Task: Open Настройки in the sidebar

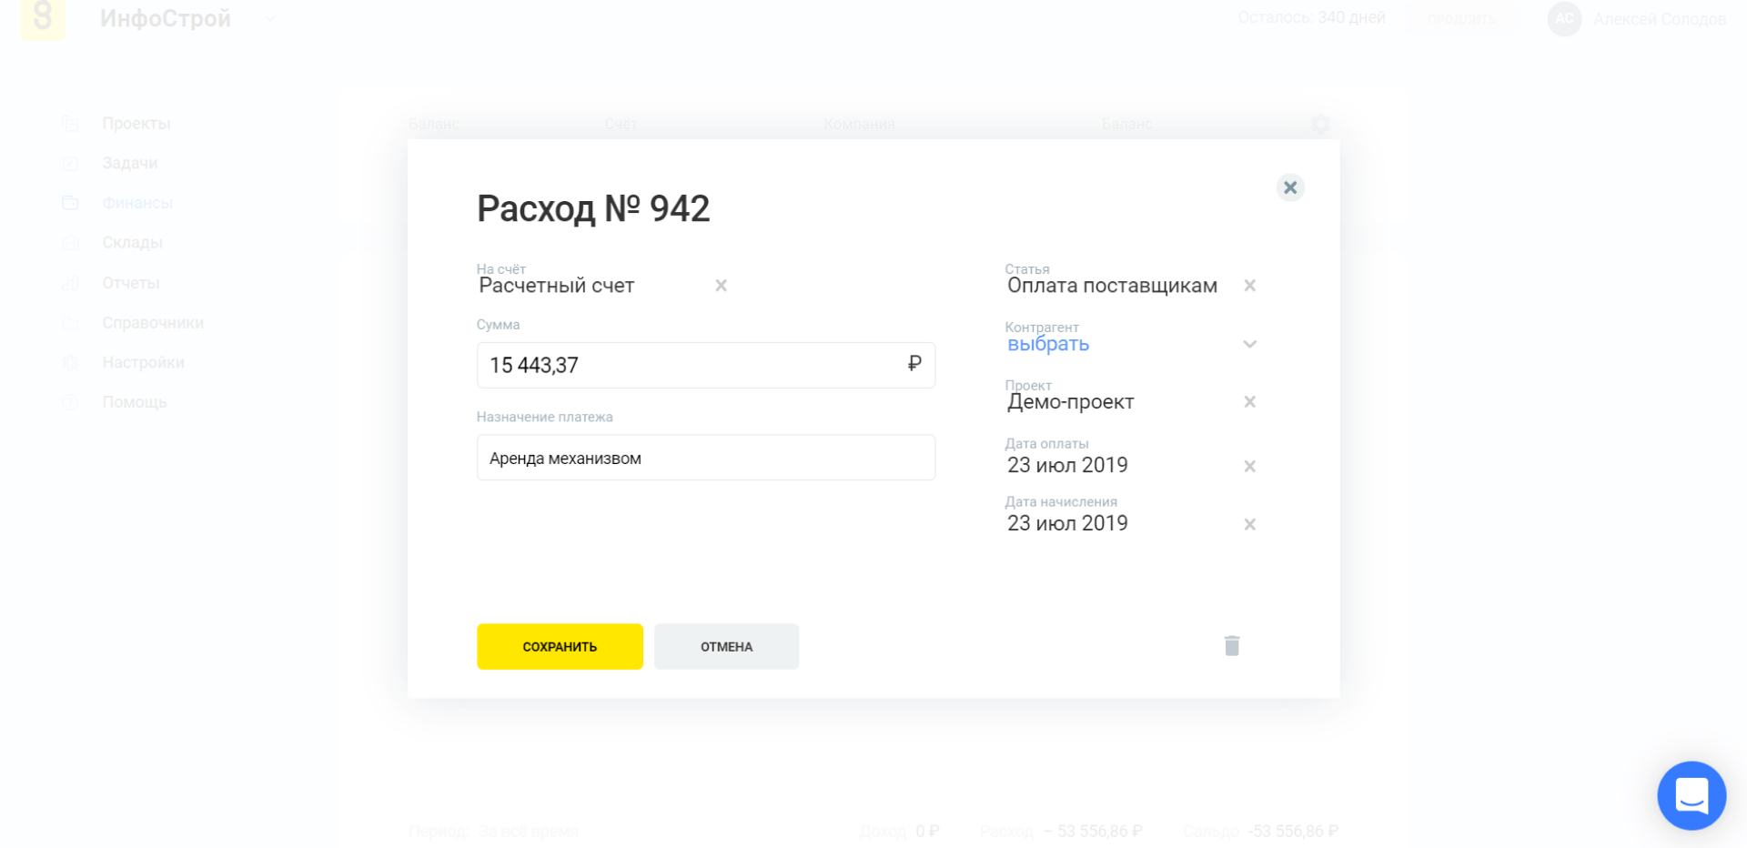Action: coord(144,362)
